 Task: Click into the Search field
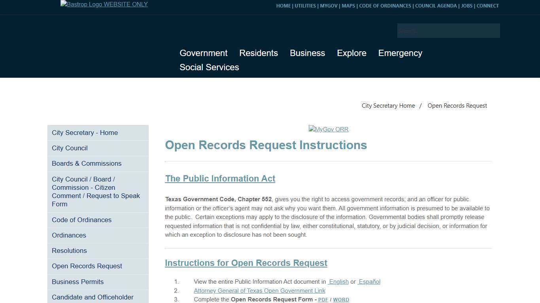[448, 31]
